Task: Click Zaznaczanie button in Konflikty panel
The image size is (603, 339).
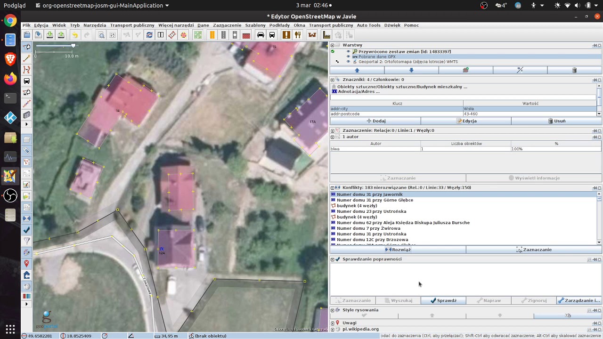Action: [534, 250]
